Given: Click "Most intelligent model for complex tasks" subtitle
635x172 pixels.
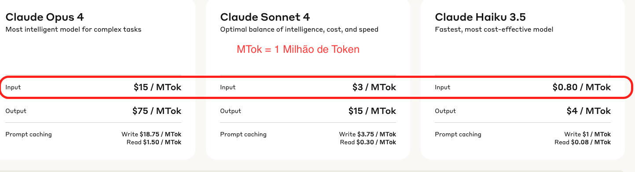Looking at the screenshot, I should coord(73,29).
